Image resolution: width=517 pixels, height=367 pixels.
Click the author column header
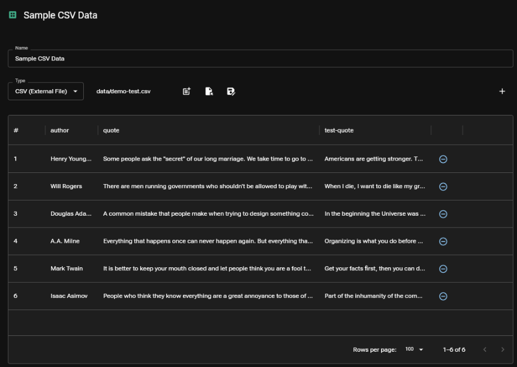tap(60, 130)
